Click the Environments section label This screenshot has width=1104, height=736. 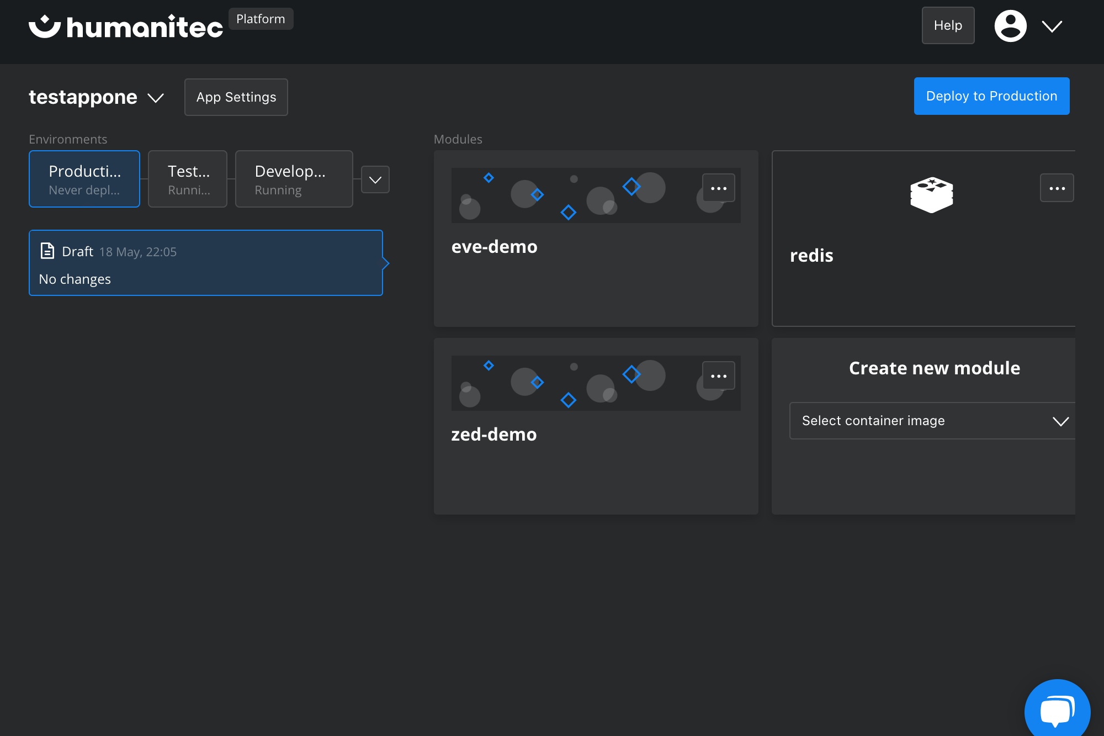tap(68, 139)
